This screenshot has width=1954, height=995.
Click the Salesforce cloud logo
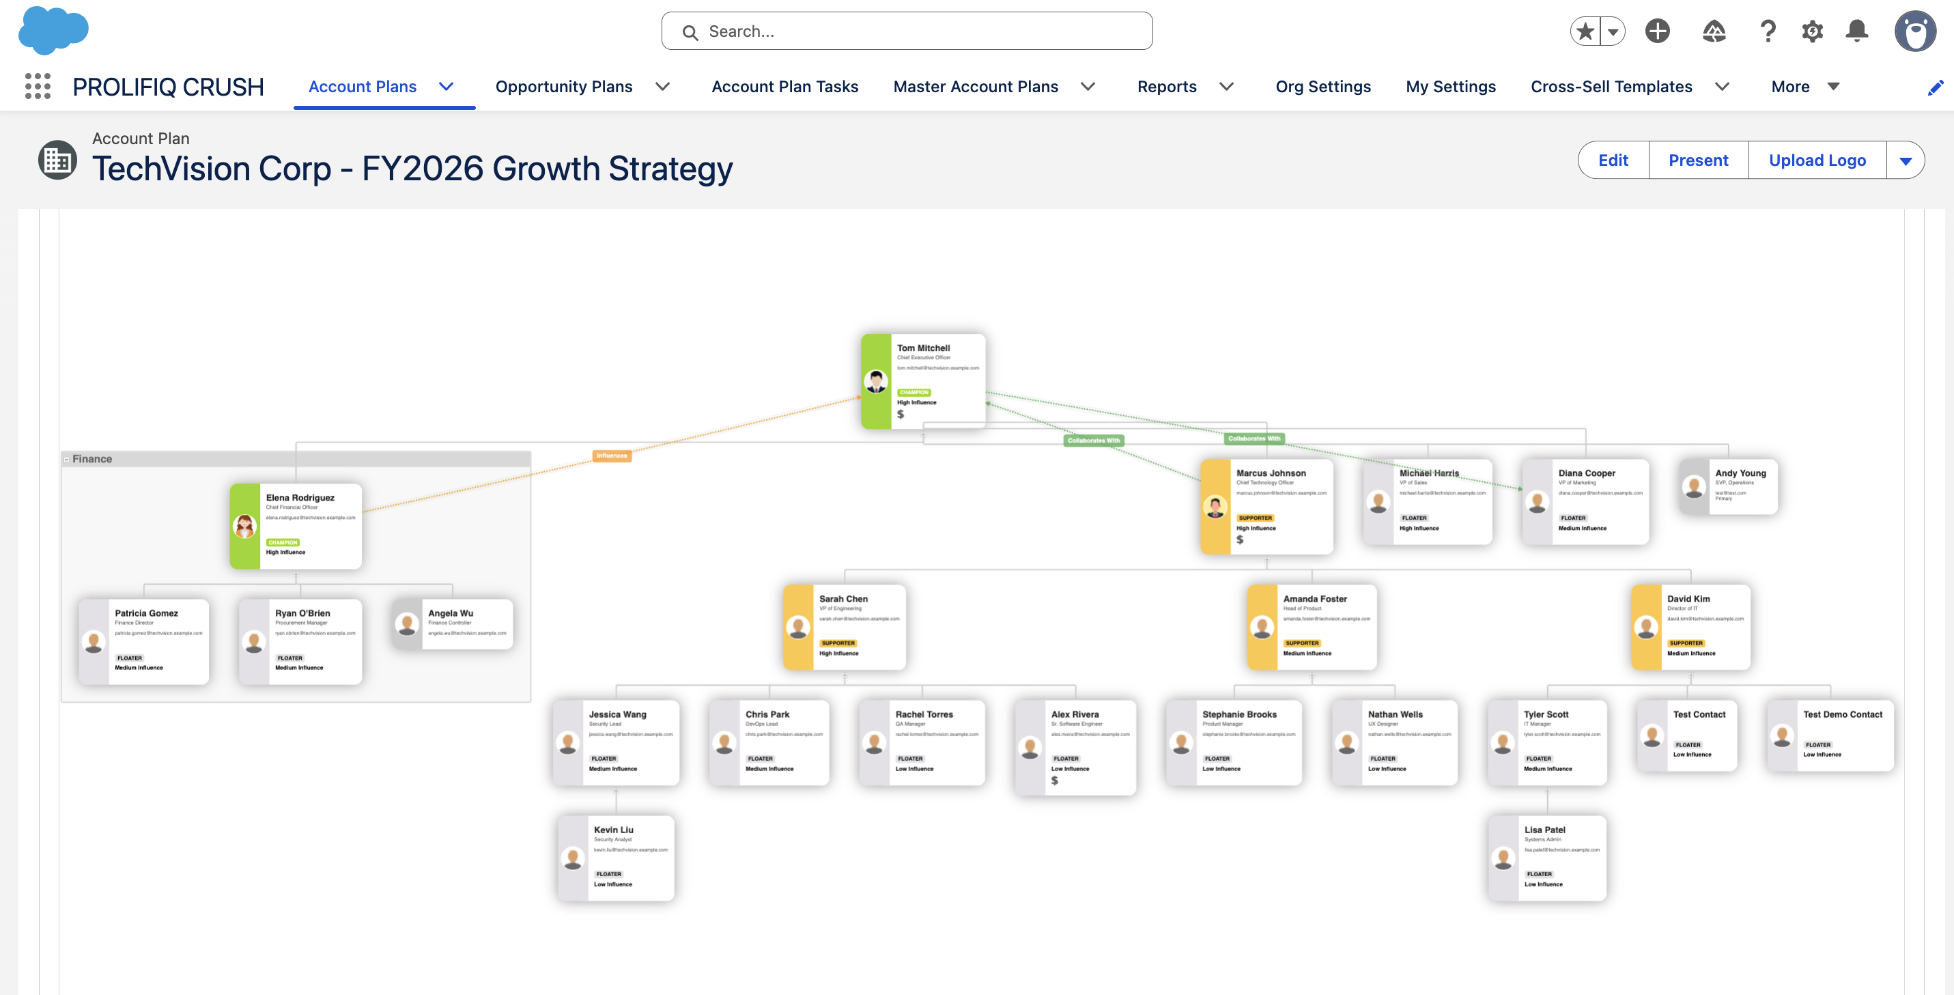53,30
